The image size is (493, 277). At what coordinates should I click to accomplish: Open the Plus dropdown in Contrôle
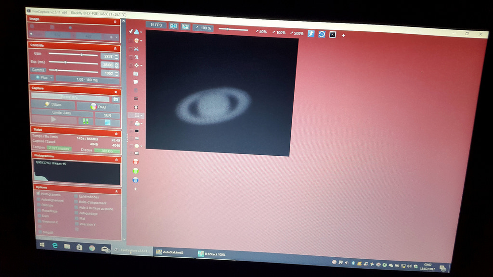pyautogui.click(x=43, y=77)
